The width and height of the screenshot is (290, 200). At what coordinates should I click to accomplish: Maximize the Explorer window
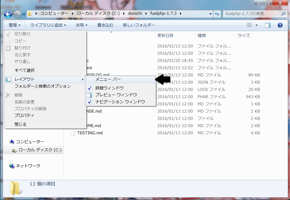(x=267, y=3)
